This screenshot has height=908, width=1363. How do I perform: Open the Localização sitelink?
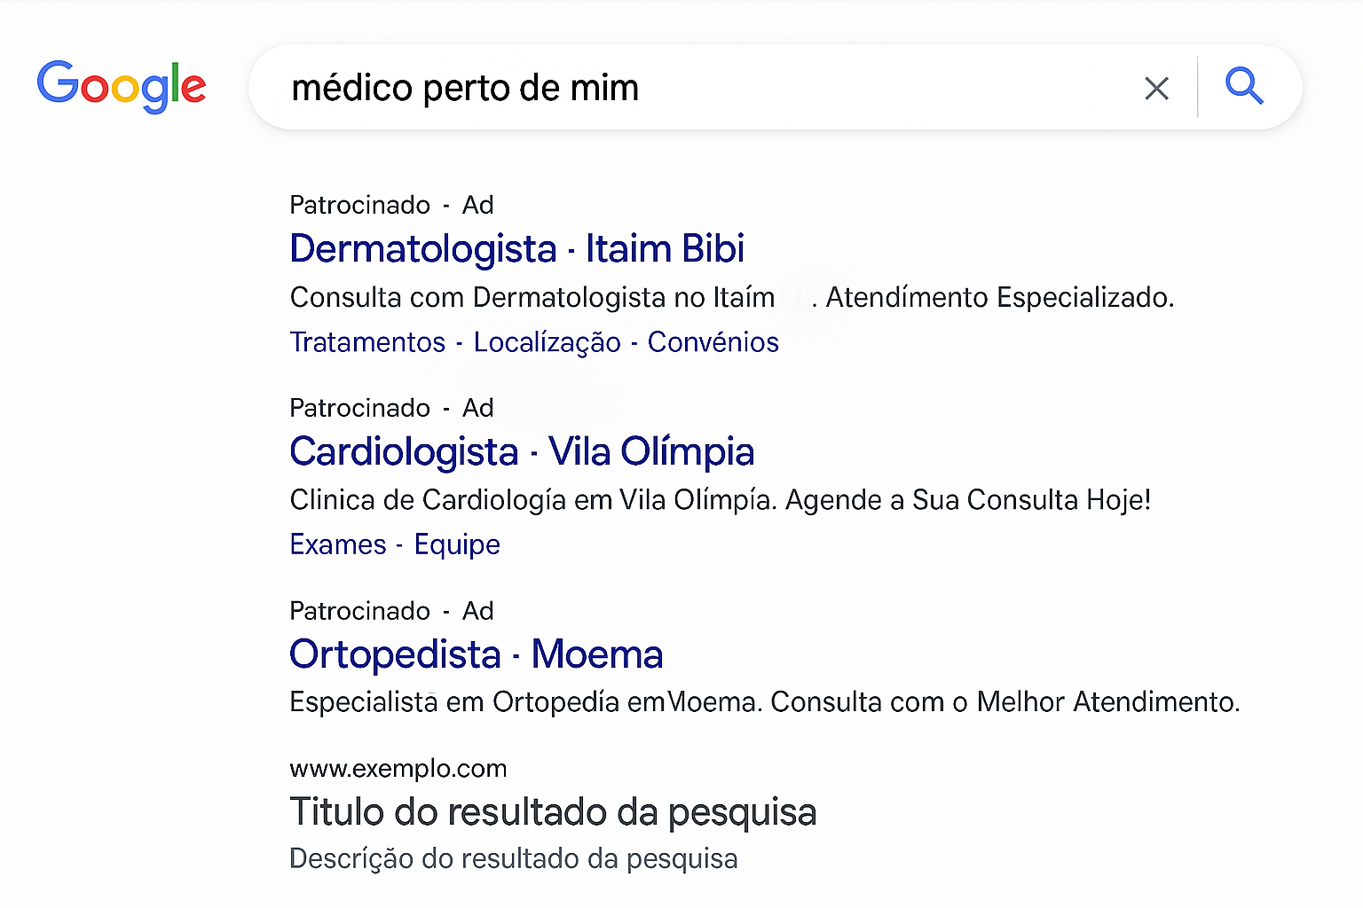pos(547,342)
